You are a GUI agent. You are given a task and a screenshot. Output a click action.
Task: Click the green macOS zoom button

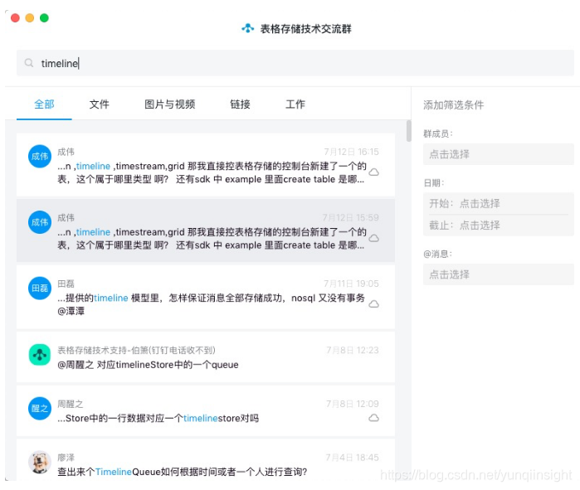click(x=44, y=17)
